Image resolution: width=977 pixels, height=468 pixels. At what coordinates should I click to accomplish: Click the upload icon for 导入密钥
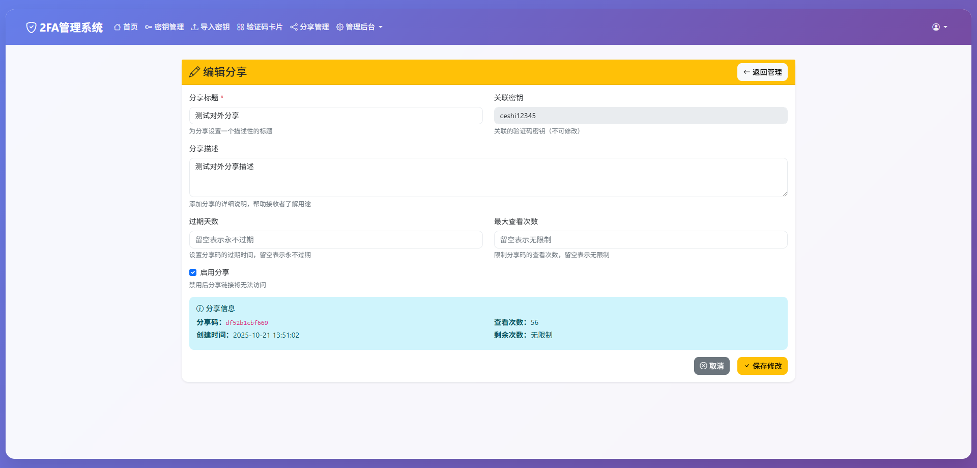(x=194, y=27)
